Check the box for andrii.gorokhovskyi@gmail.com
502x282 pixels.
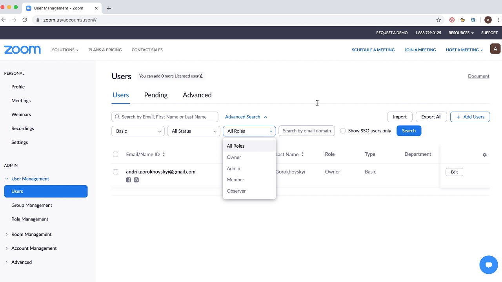pos(115,172)
